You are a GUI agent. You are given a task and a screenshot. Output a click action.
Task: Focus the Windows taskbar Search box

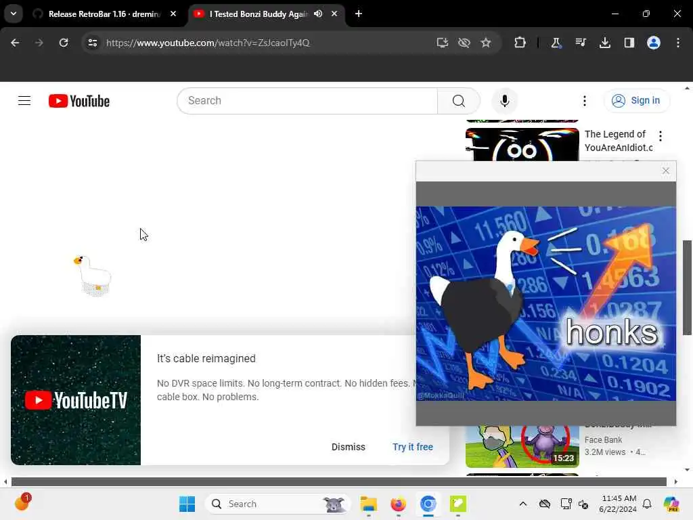tap(277, 504)
